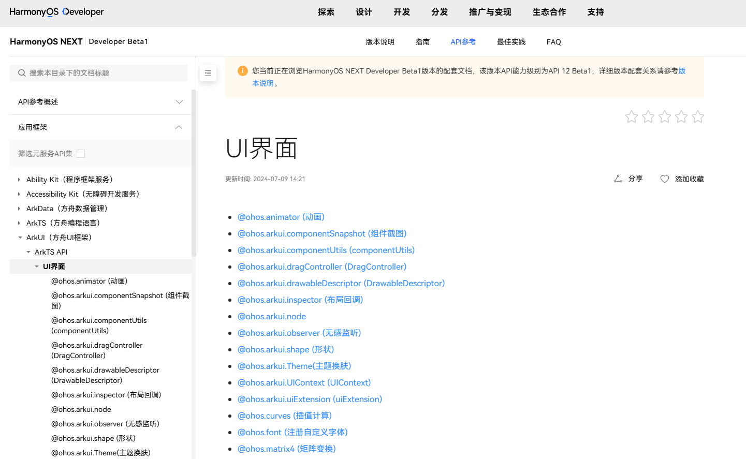
Task: Expand the API参考概述 section
Action: pos(179,102)
